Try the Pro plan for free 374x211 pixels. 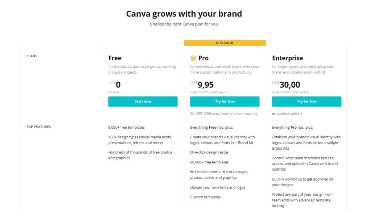point(225,101)
